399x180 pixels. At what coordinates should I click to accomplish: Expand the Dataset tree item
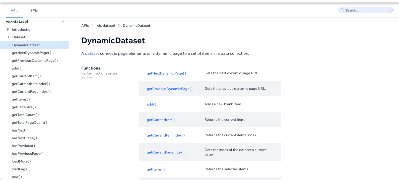pos(9,37)
